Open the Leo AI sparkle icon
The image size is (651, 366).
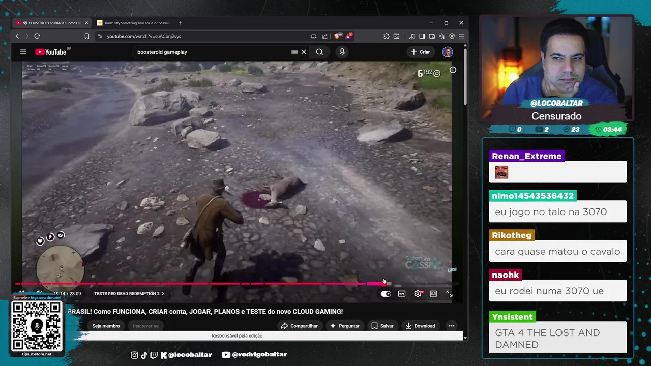(x=442, y=36)
